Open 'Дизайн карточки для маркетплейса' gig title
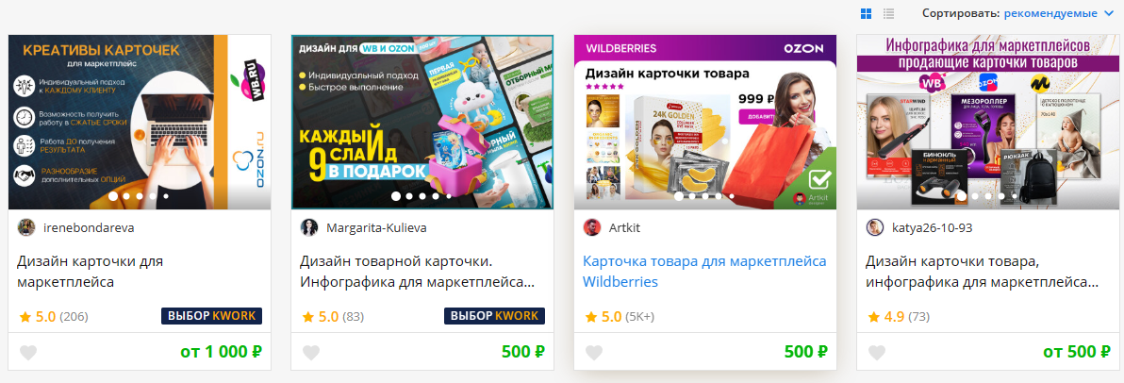This screenshot has height=383, width=1124. [x=90, y=272]
